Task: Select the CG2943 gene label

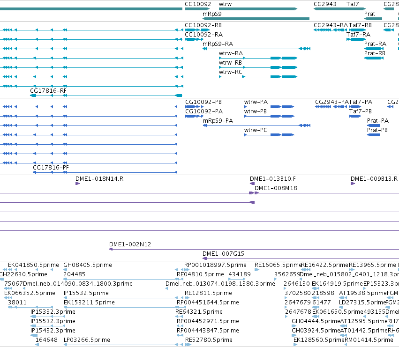Action: (325, 4)
